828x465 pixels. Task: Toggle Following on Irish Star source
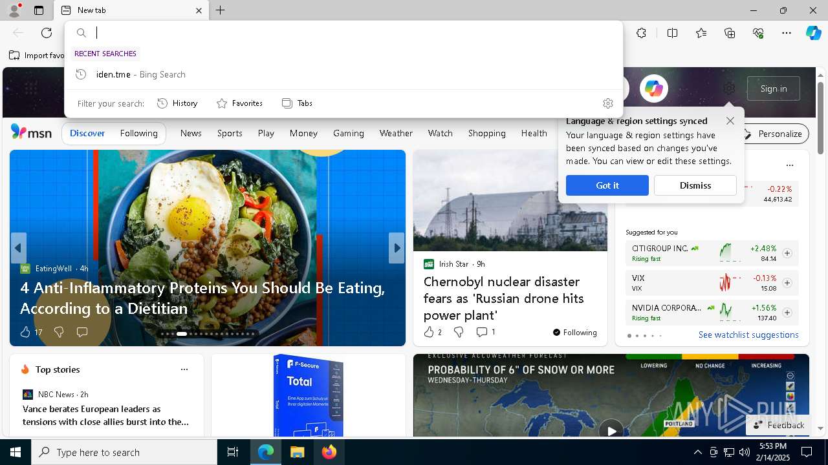click(574, 332)
